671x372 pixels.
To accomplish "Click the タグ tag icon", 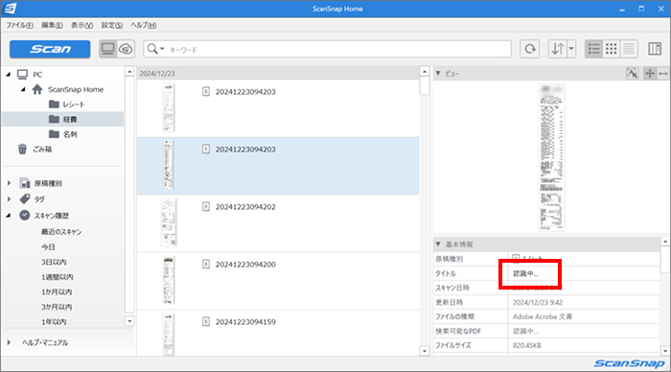I will 25,199.
